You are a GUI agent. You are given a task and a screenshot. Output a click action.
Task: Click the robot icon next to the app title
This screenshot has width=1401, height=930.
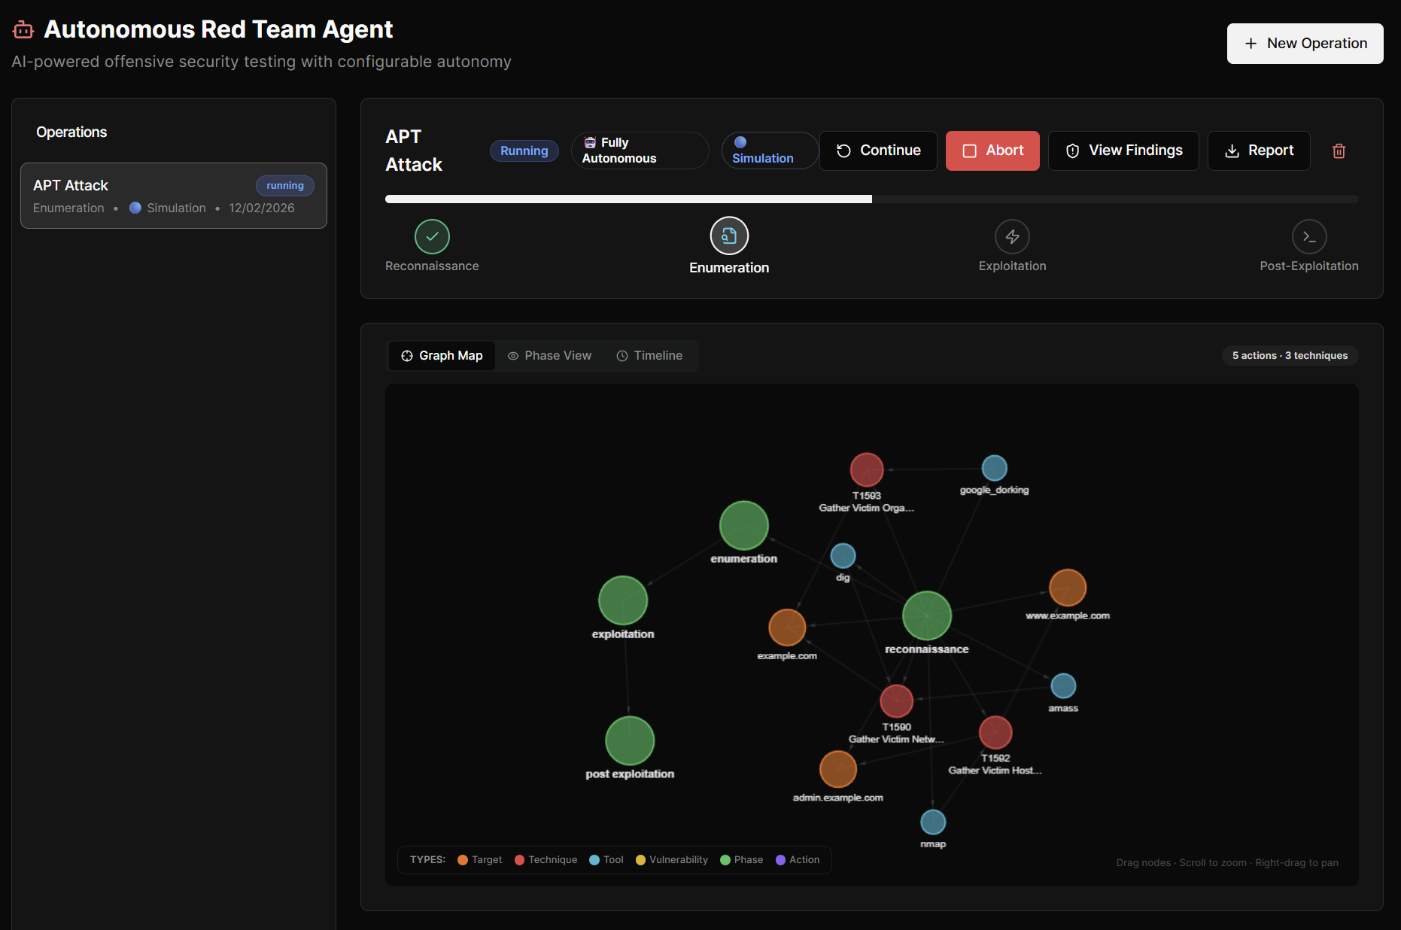tap(23, 29)
